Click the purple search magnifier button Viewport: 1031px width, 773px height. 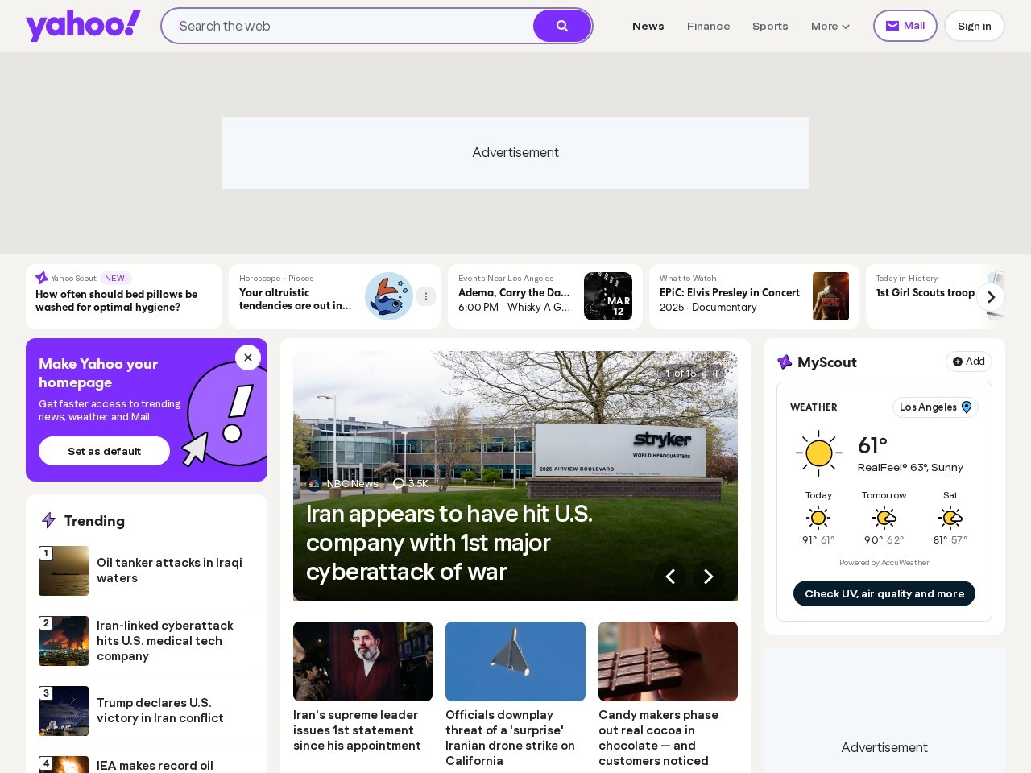[562, 26]
